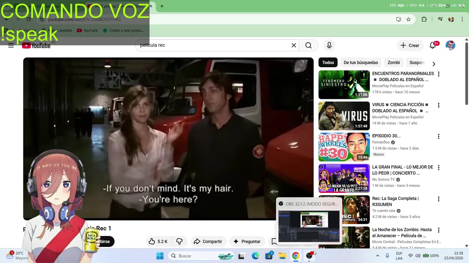The width and height of the screenshot is (469, 263).
Task: Click the magnifier search button
Action: pyautogui.click(x=309, y=45)
